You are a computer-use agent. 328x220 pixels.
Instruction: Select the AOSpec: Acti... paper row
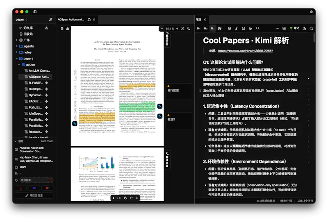35,77
